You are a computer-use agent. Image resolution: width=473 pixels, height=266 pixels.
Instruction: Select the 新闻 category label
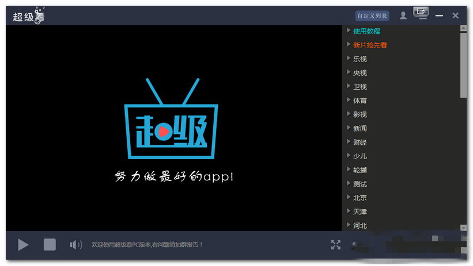click(360, 128)
